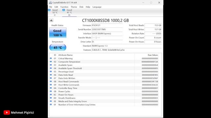Open the Function menu
Image resolution: width=211 pixels, height=118 pixels.
(x=64, y=7)
